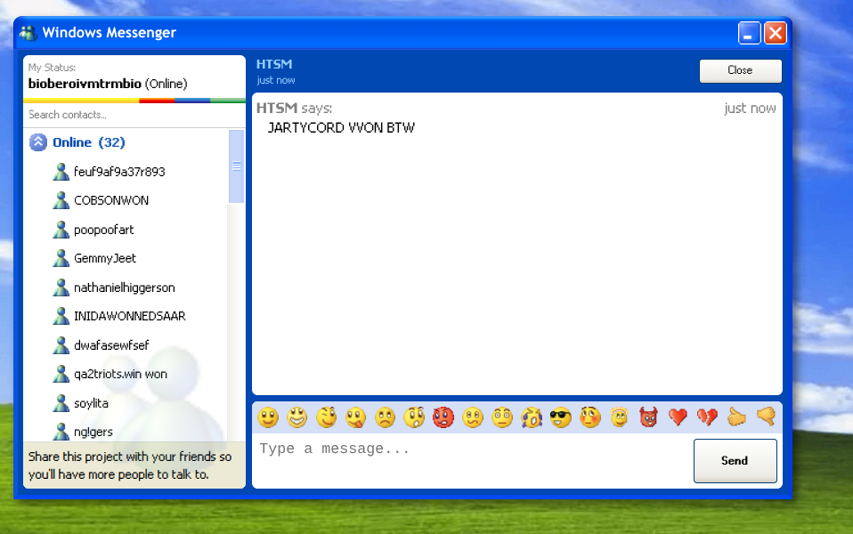
Task: Add the red heart emoticon
Action: coord(678,417)
